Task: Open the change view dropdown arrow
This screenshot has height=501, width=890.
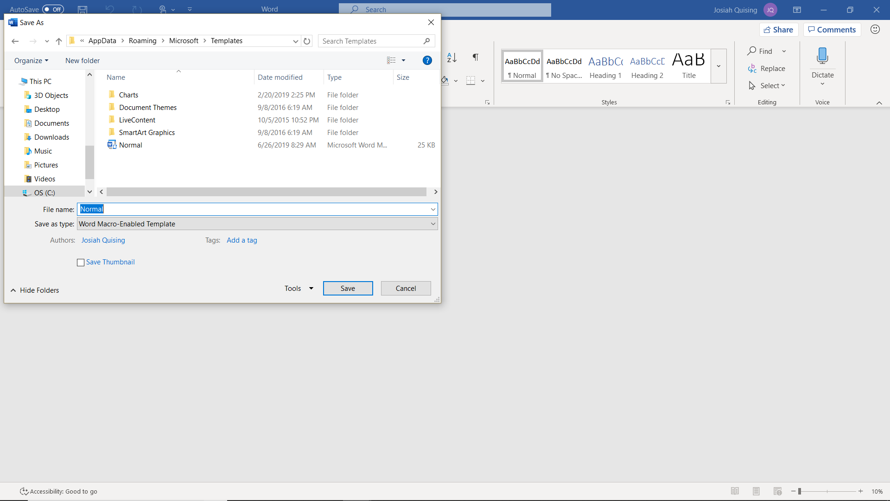Action: [x=403, y=61]
